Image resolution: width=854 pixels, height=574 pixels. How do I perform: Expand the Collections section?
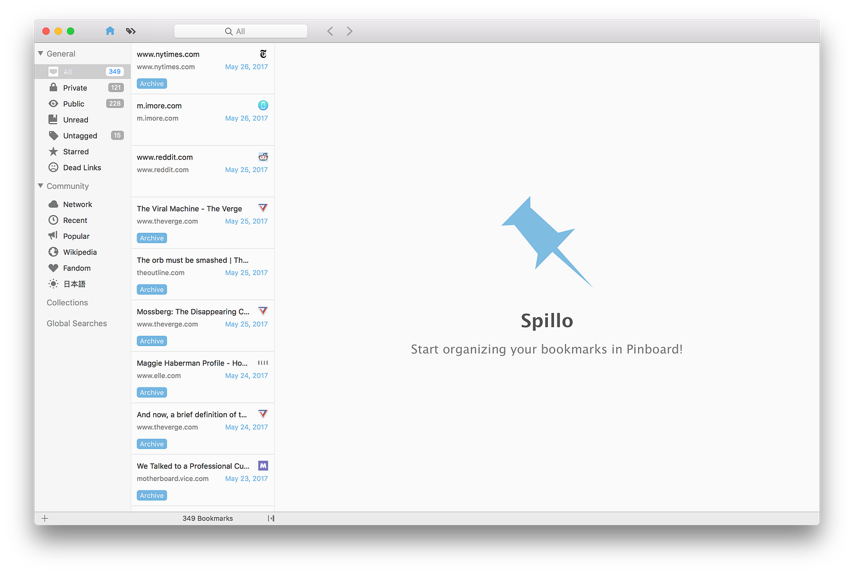[x=67, y=302]
